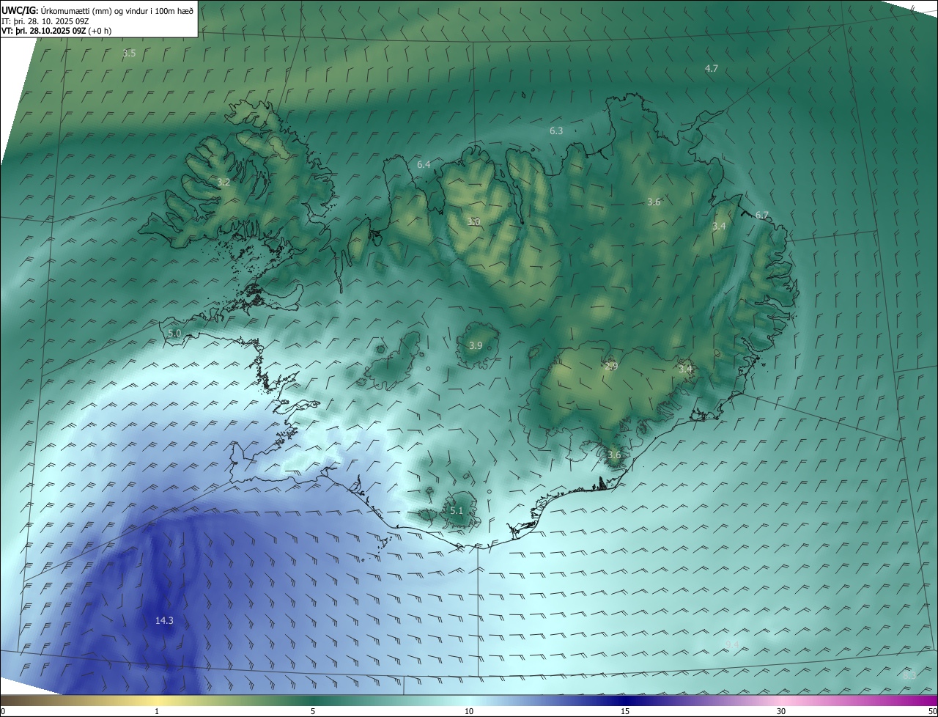Click the faint 8.3 value label
Image resolution: width=938 pixels, height=717 pixels.
(x=909, y=675)
